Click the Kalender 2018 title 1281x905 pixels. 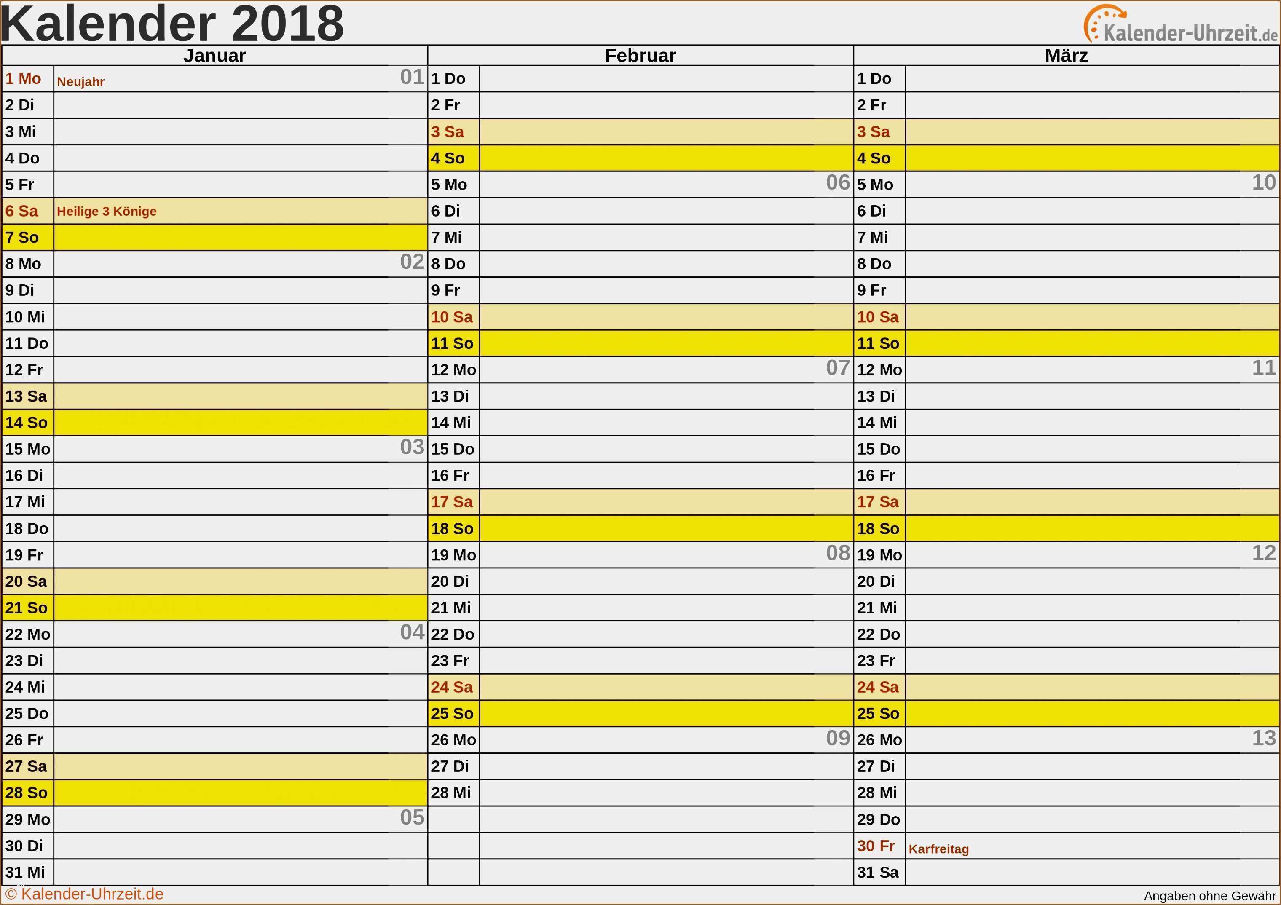pyautogui.click(x=172, y=24)
